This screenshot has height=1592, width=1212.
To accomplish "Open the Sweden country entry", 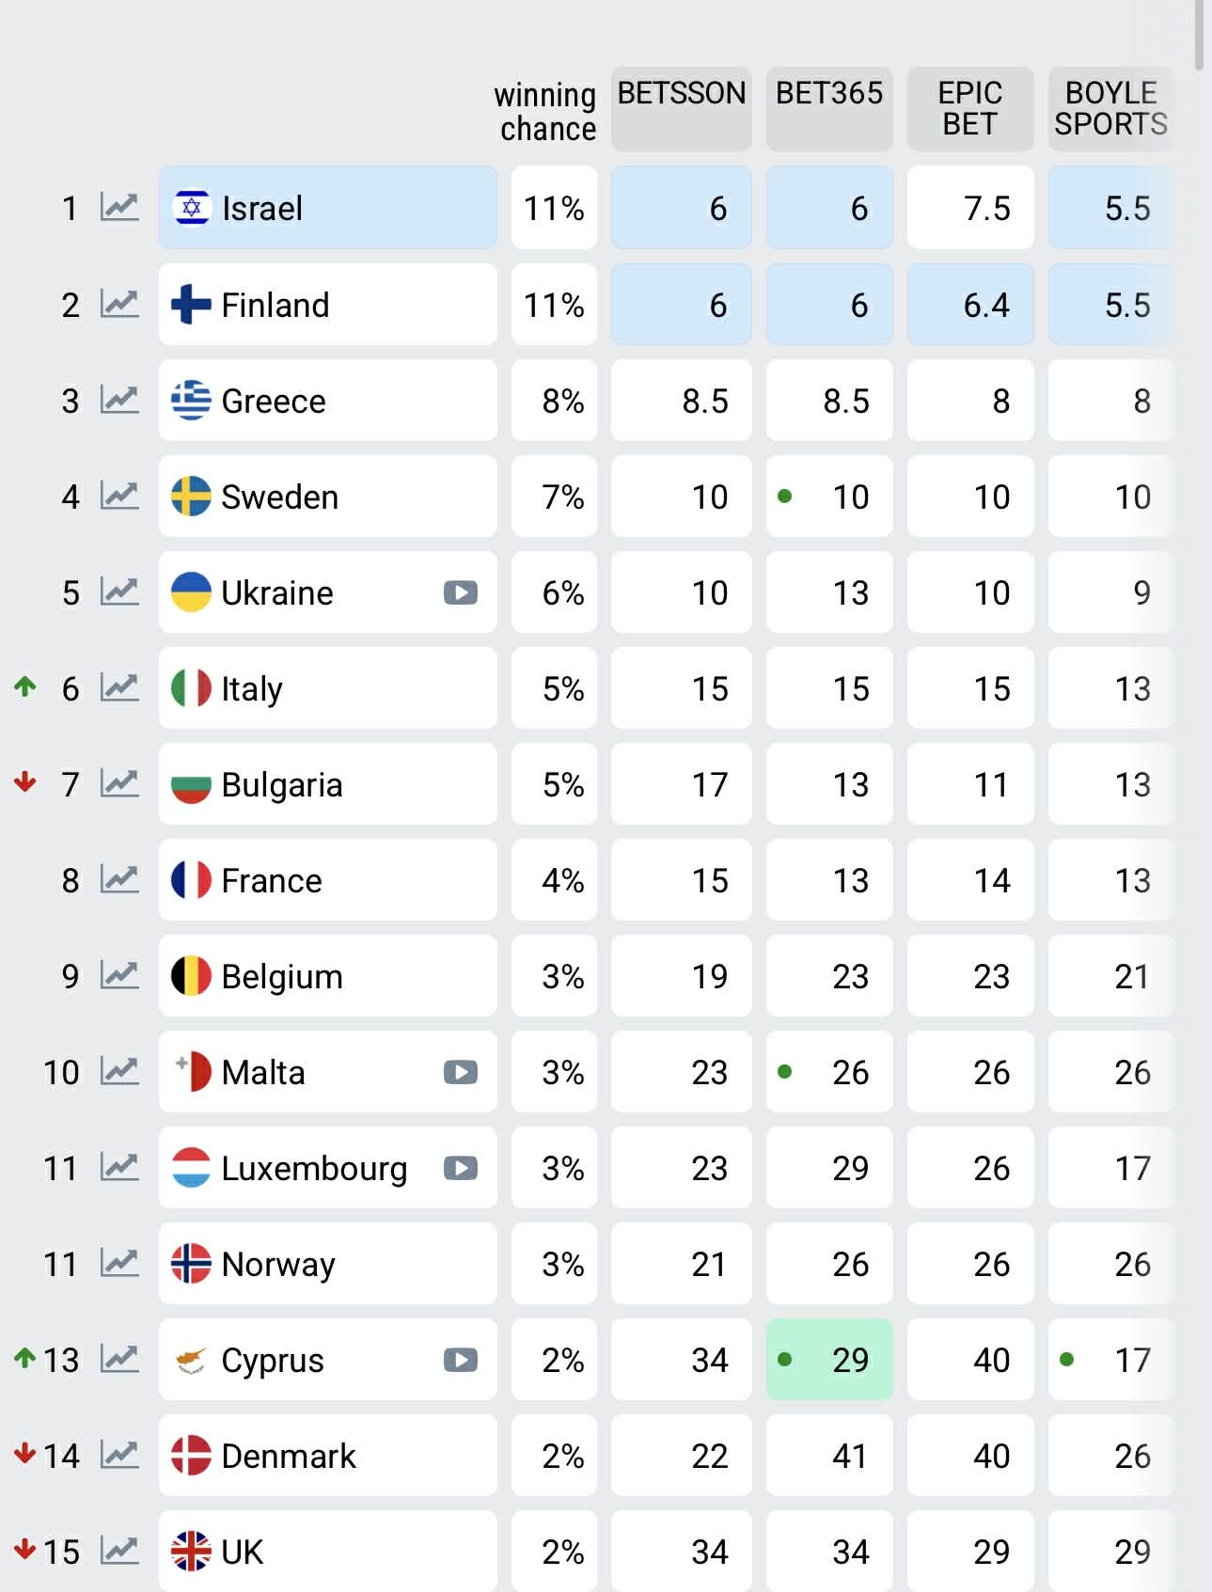I will click(327, 497).
